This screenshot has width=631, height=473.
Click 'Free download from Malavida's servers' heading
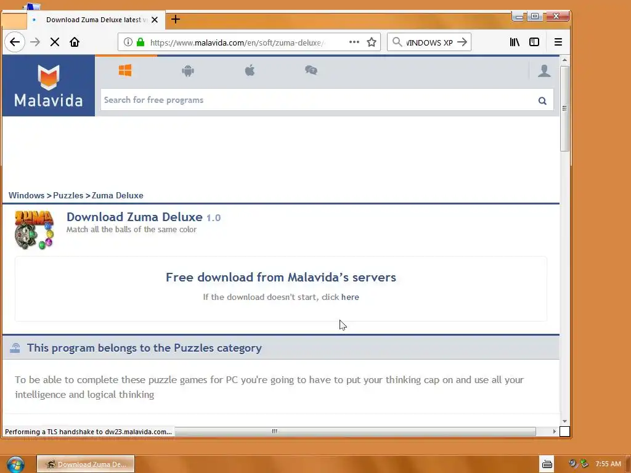click(x=281, y=278)
